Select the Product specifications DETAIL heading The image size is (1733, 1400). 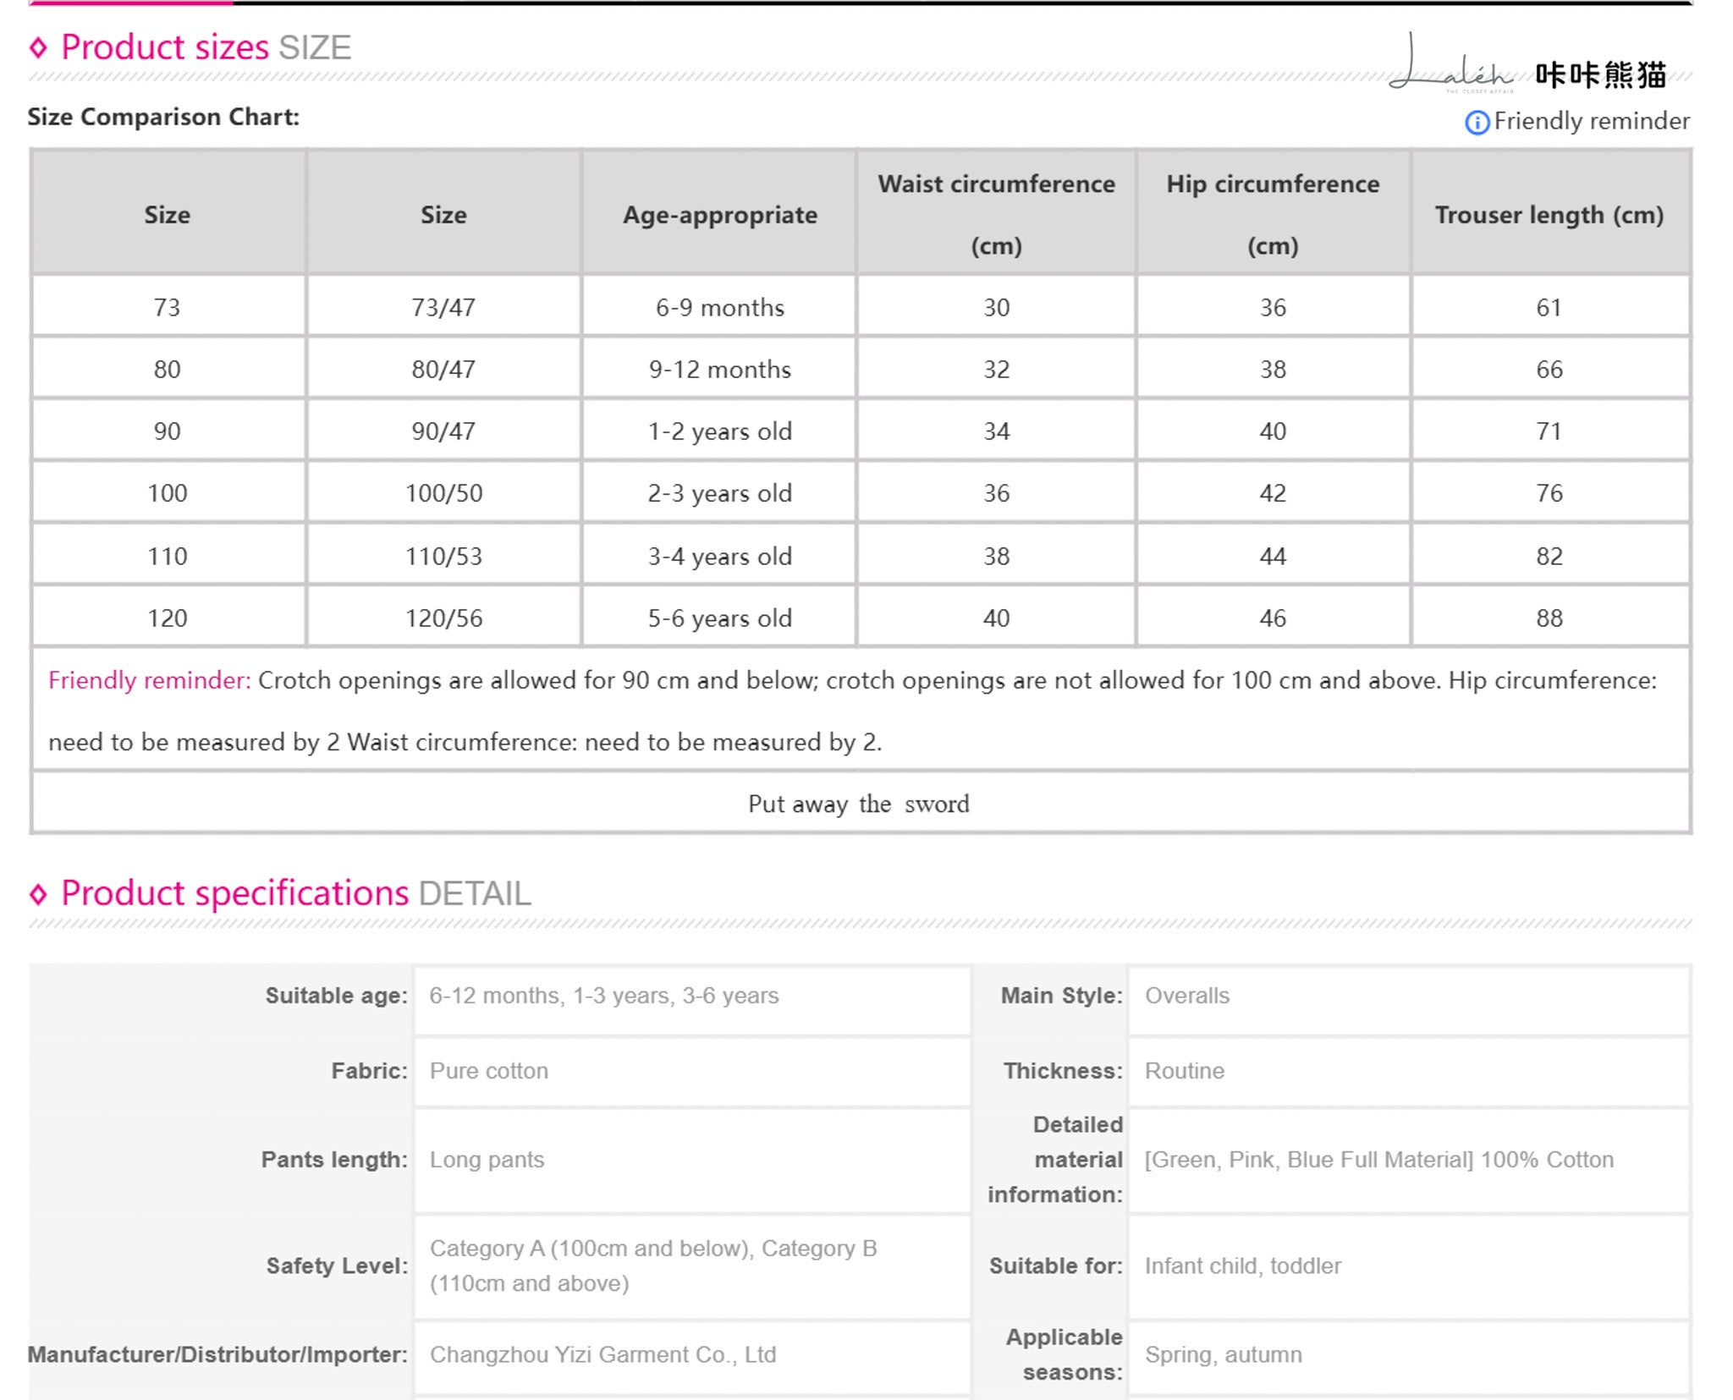point(296,893)
